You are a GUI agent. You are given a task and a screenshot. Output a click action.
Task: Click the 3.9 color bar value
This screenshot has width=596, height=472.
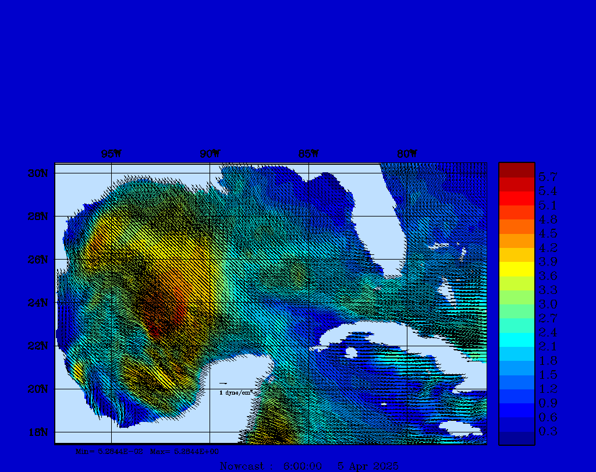coord(548,261)
